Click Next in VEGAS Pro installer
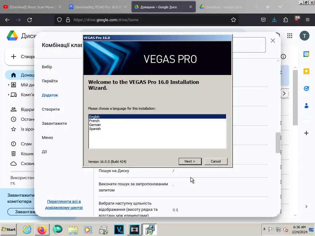315x236 pixels. point(190,161)
